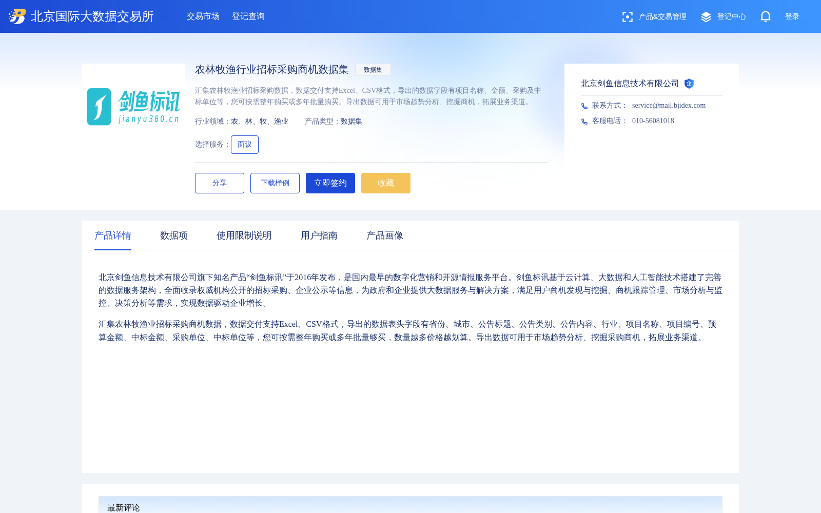
Task: Click the 分享 share button
Action: click(220, 183)
